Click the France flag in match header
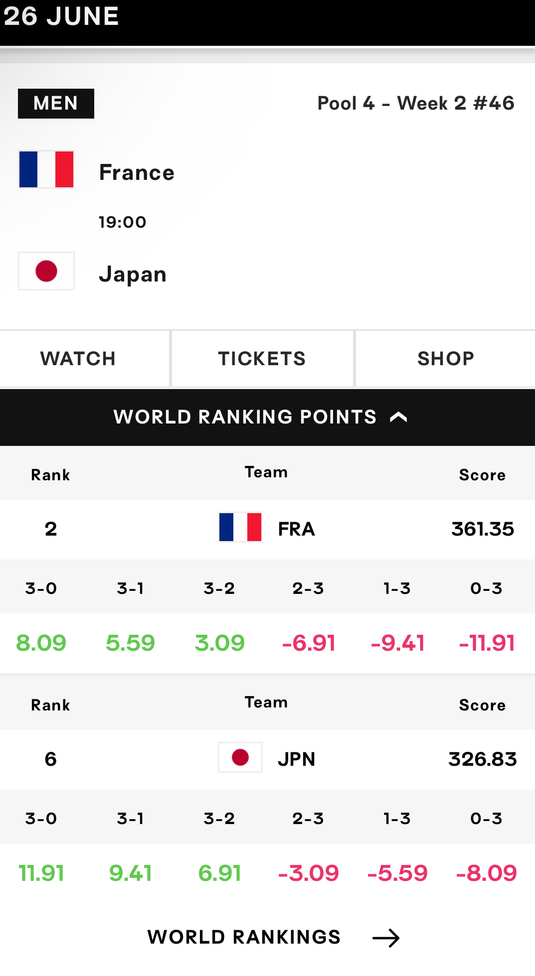535x976 pixels. (x=46, y=169)
